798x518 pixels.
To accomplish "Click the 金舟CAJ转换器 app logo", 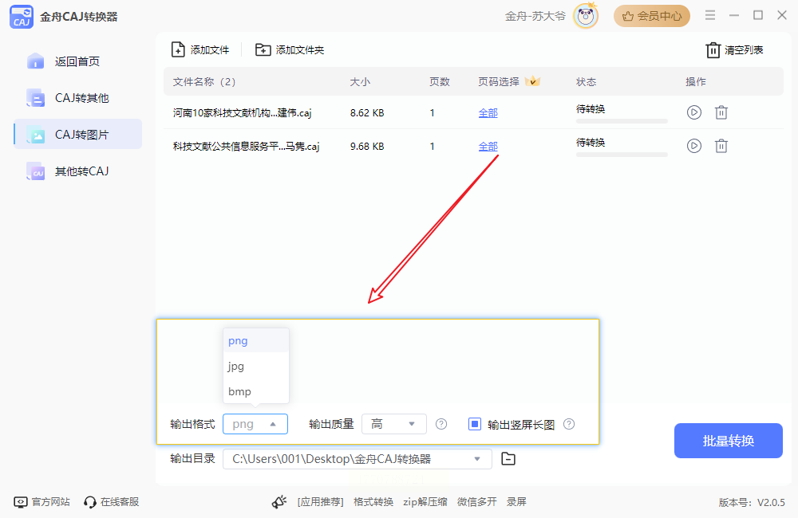I will pyautogui.click(x=22, y=17).
